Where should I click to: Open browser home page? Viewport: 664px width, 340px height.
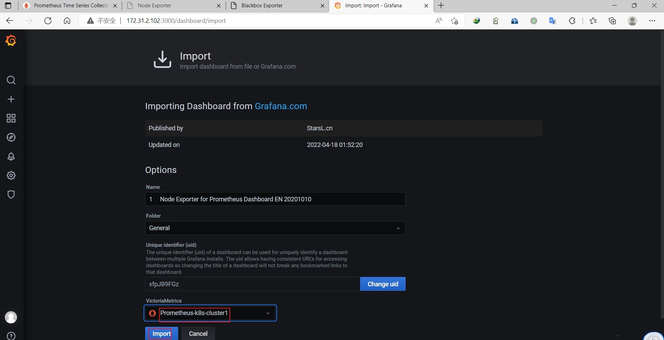pos(67,21)
